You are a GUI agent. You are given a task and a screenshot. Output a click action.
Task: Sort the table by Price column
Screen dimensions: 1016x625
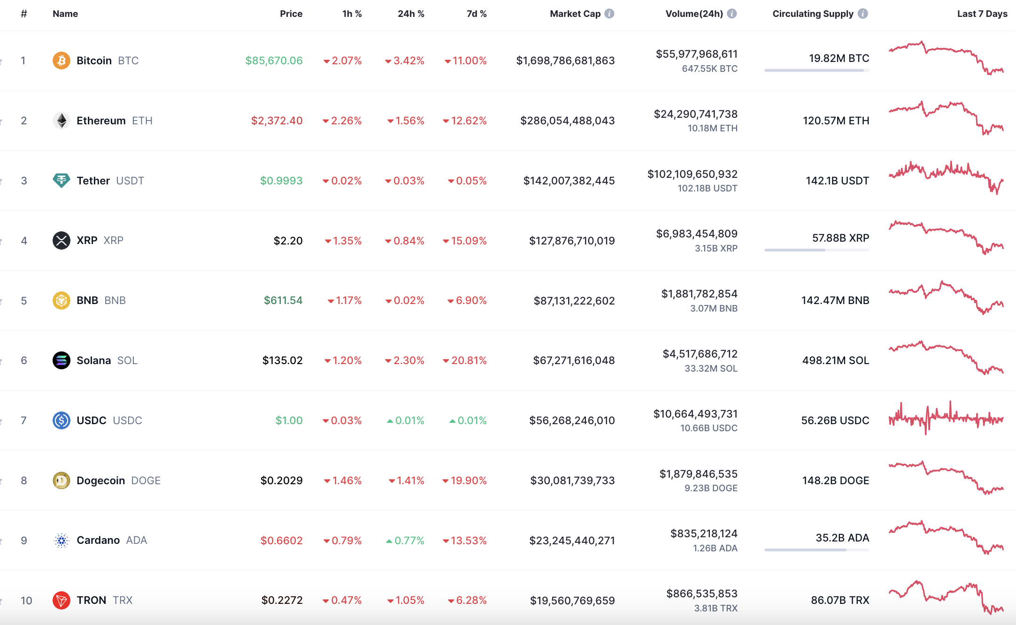tap(291, 14)
